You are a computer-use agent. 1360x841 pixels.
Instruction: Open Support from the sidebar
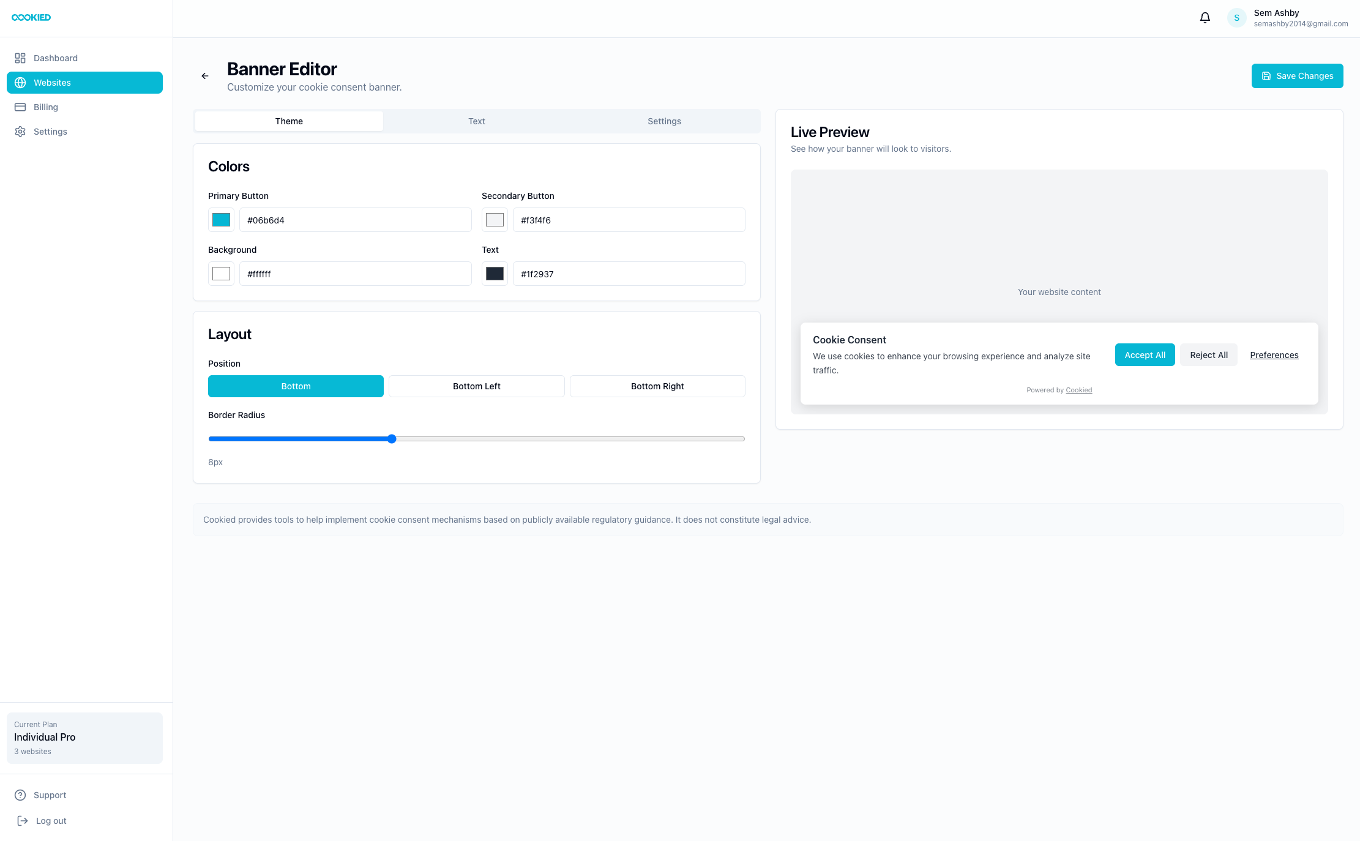(x=49, y=794)
